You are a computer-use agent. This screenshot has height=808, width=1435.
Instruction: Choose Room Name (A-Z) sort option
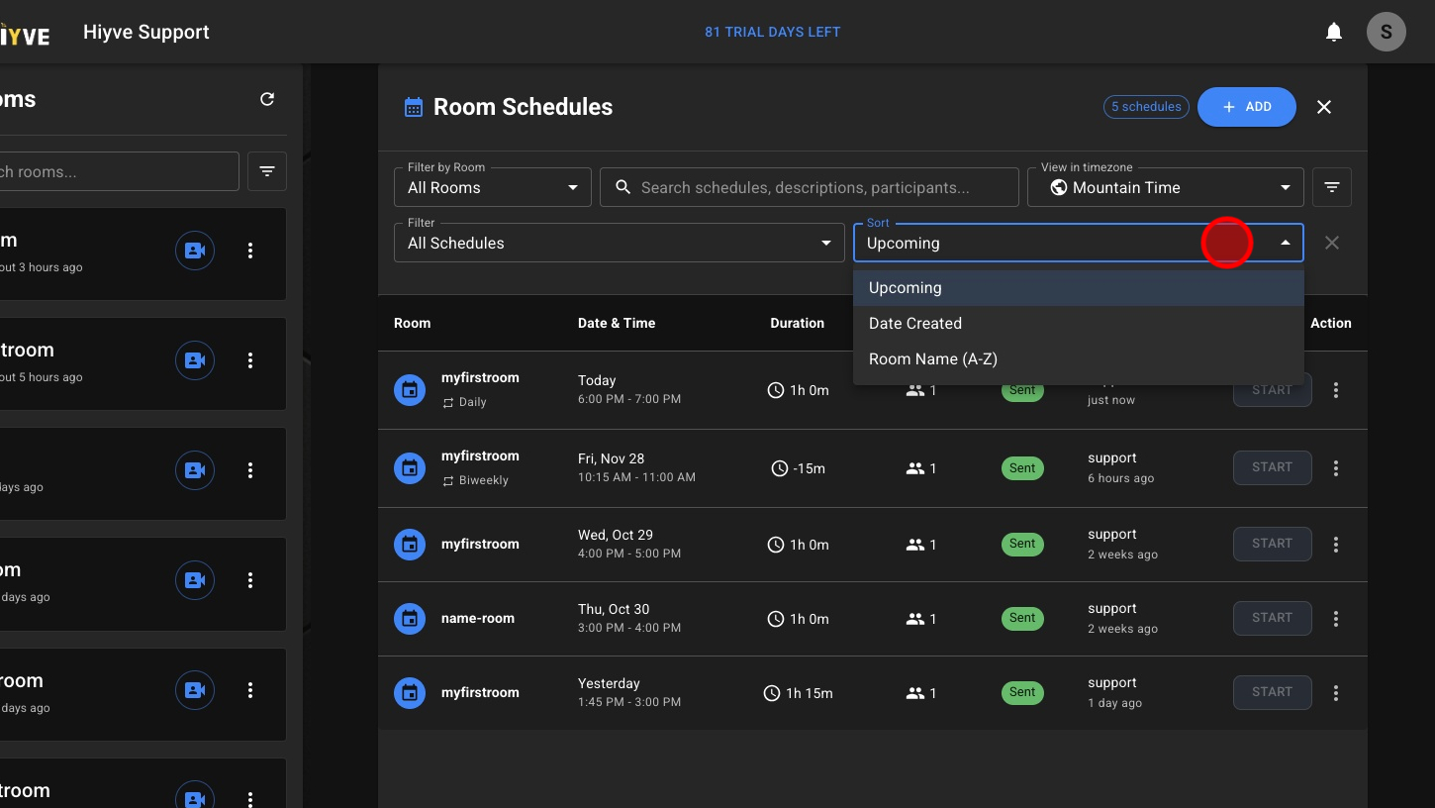click(932, 359)
